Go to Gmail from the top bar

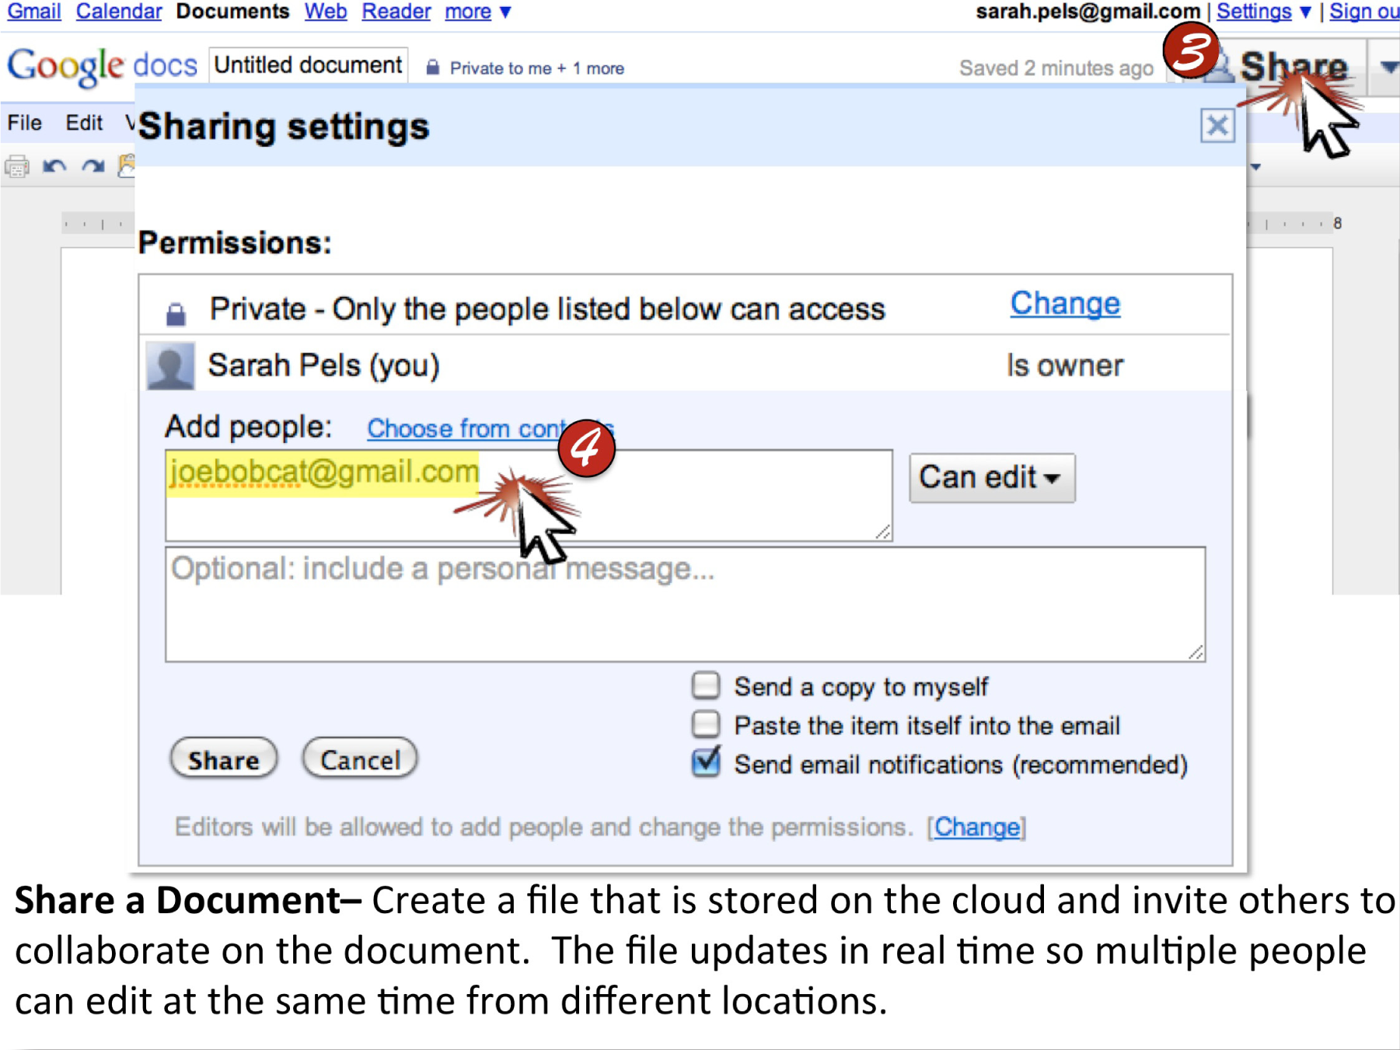(x=33, y=11)
